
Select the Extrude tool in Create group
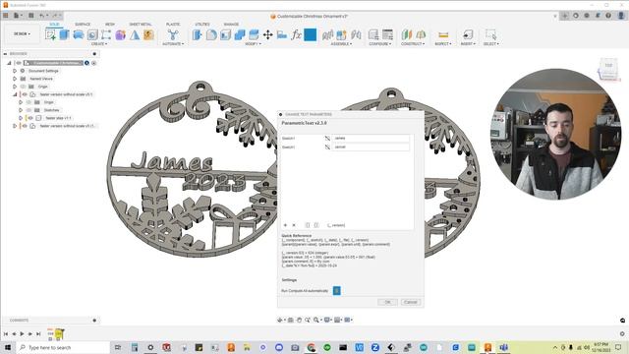[64, 35]
